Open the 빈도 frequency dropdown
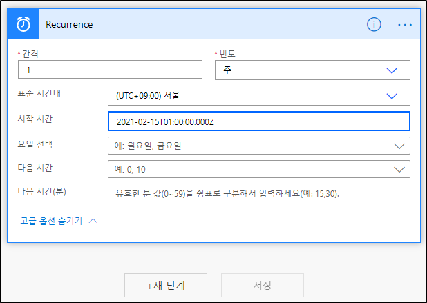 (312, 70)
